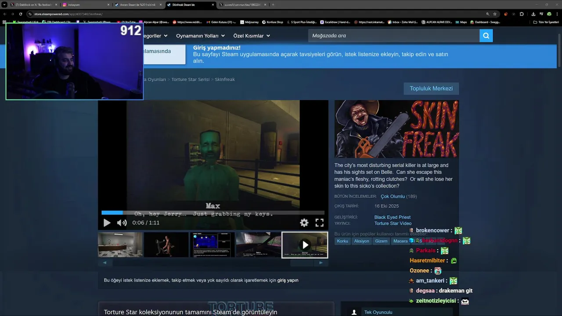Image resolution: width=562 pixels, height=316 pixels.
Task: Open the S Sport Plus bookmark
Action: pos(303,22)
